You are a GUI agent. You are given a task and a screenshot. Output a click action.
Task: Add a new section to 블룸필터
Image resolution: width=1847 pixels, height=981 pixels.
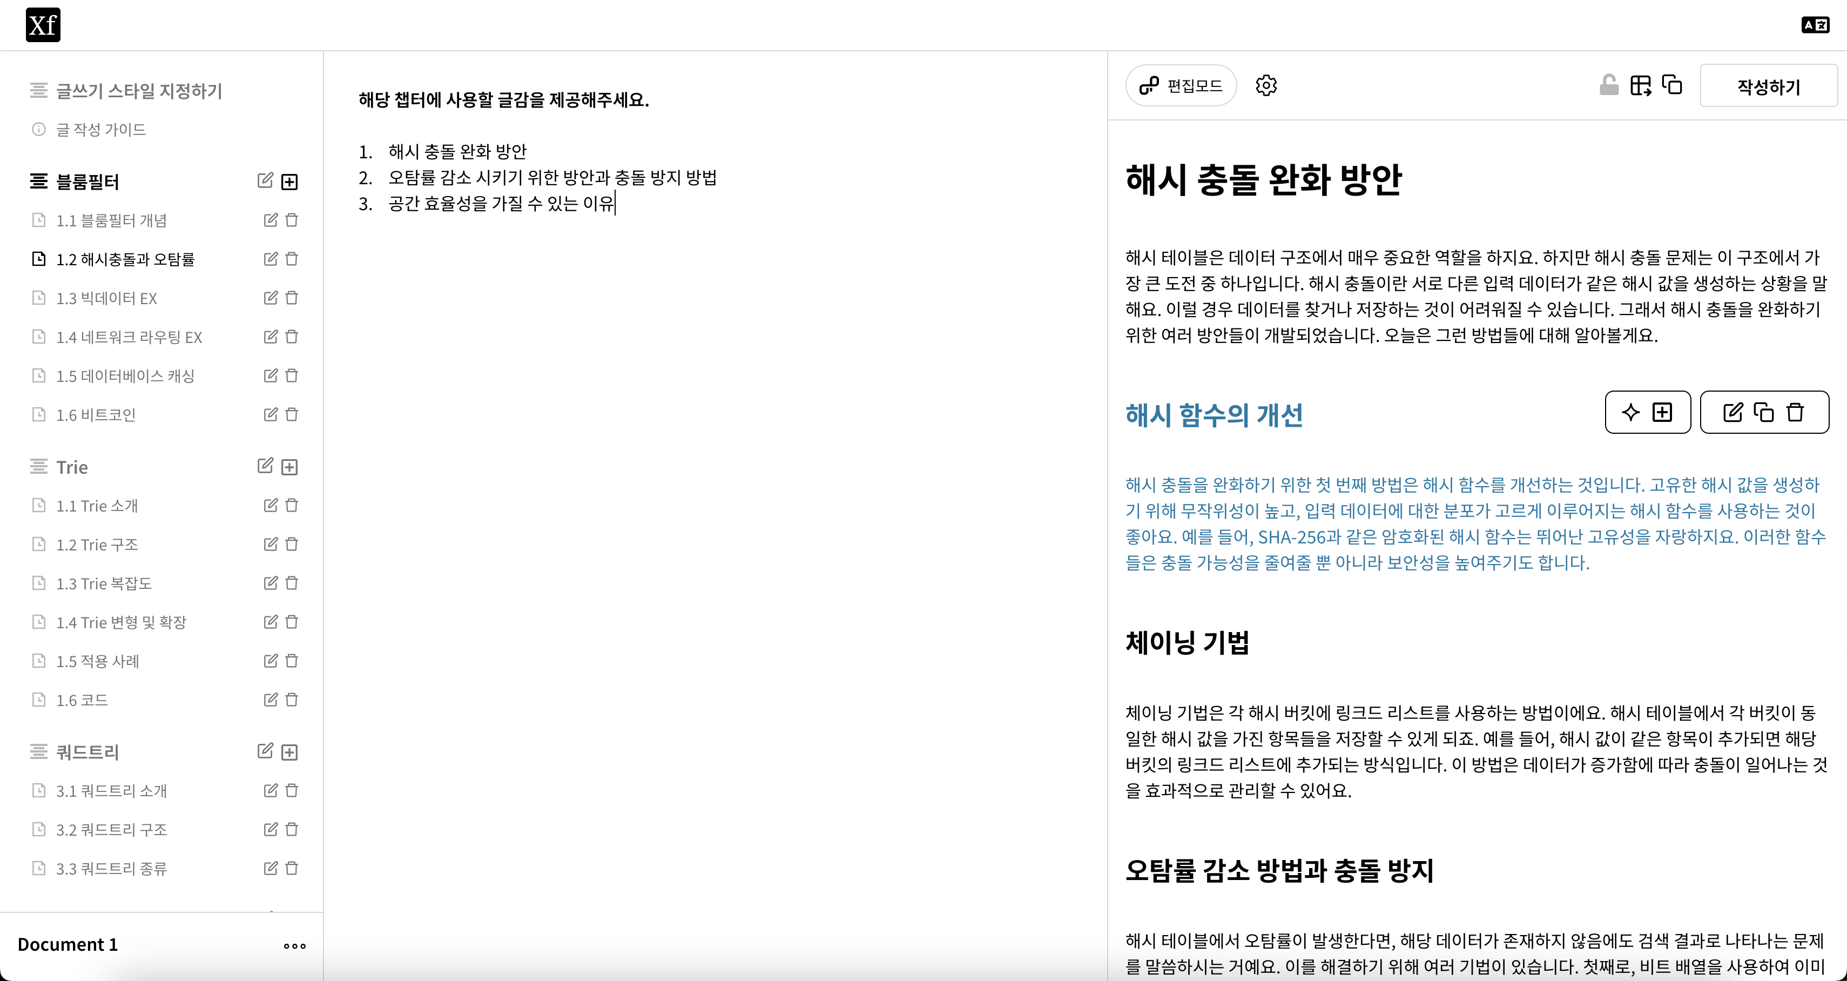pos(289,182)
